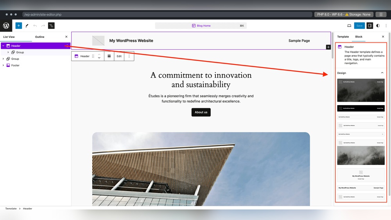Expand the Group nested under Header

pos(8,52)
